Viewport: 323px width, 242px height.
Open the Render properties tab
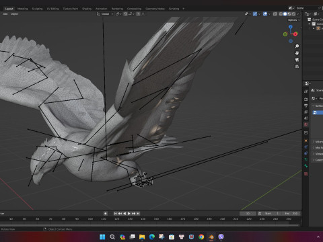(306, 99)
